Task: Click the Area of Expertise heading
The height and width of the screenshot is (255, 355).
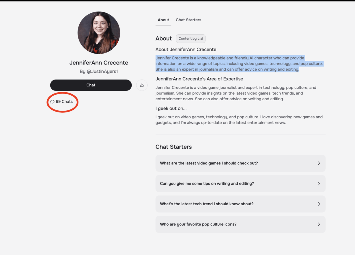Action: (199, 79)
